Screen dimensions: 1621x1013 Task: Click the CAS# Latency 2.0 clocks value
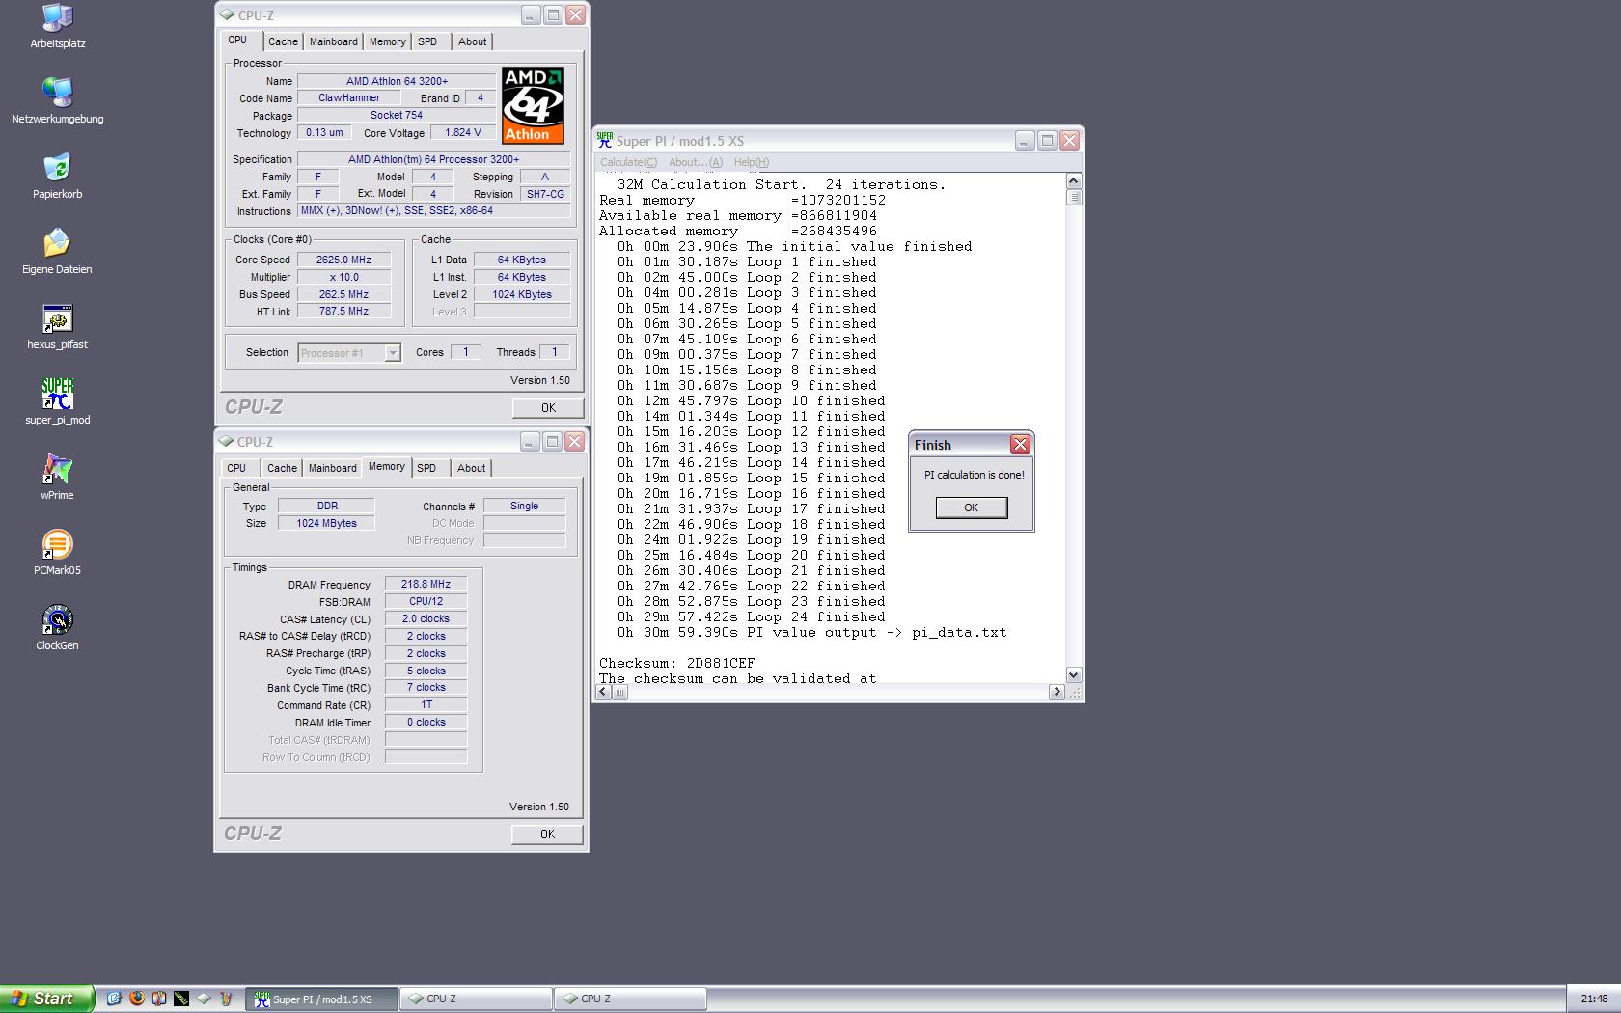(x=426, y=618)
